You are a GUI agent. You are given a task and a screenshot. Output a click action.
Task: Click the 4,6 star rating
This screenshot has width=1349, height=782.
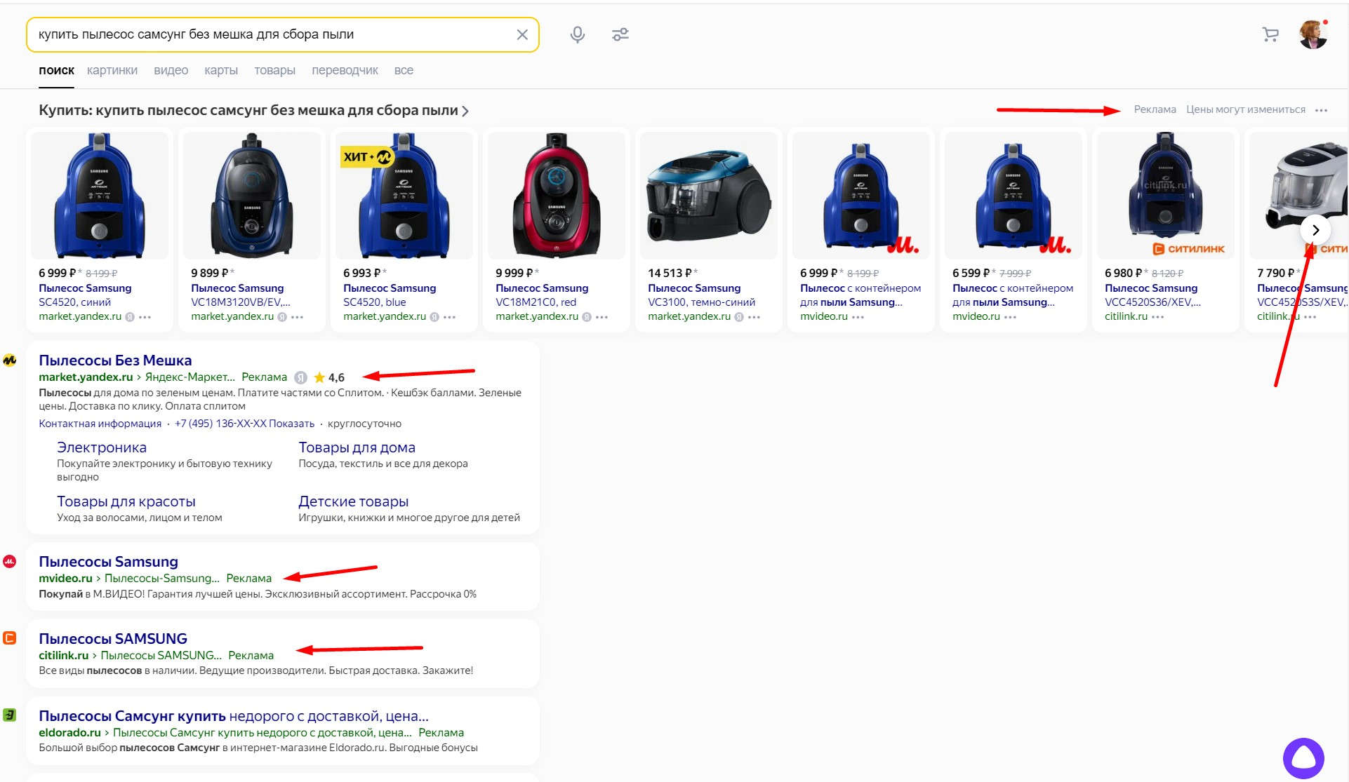pos(329,377)
